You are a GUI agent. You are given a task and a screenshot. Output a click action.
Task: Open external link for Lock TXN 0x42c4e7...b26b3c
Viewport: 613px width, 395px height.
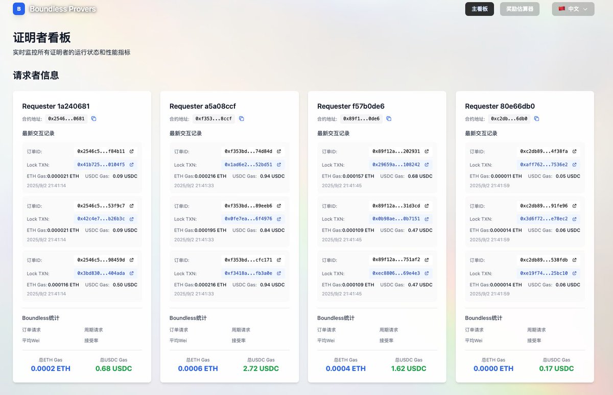131,219
